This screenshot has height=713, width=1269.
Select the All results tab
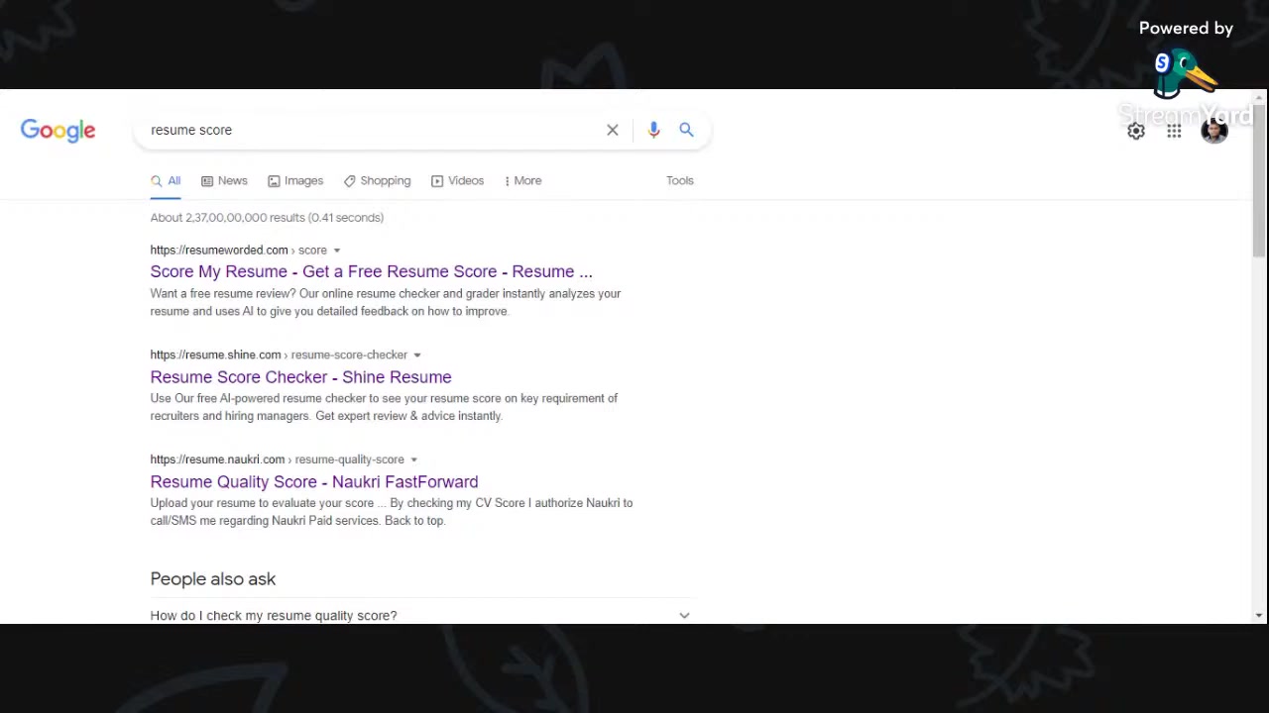point(166,180)
